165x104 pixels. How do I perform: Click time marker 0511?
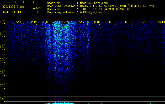18,22
